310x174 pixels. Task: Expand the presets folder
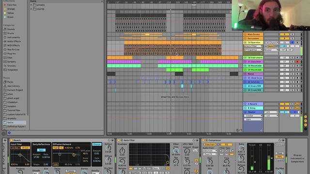pos(31,5)
